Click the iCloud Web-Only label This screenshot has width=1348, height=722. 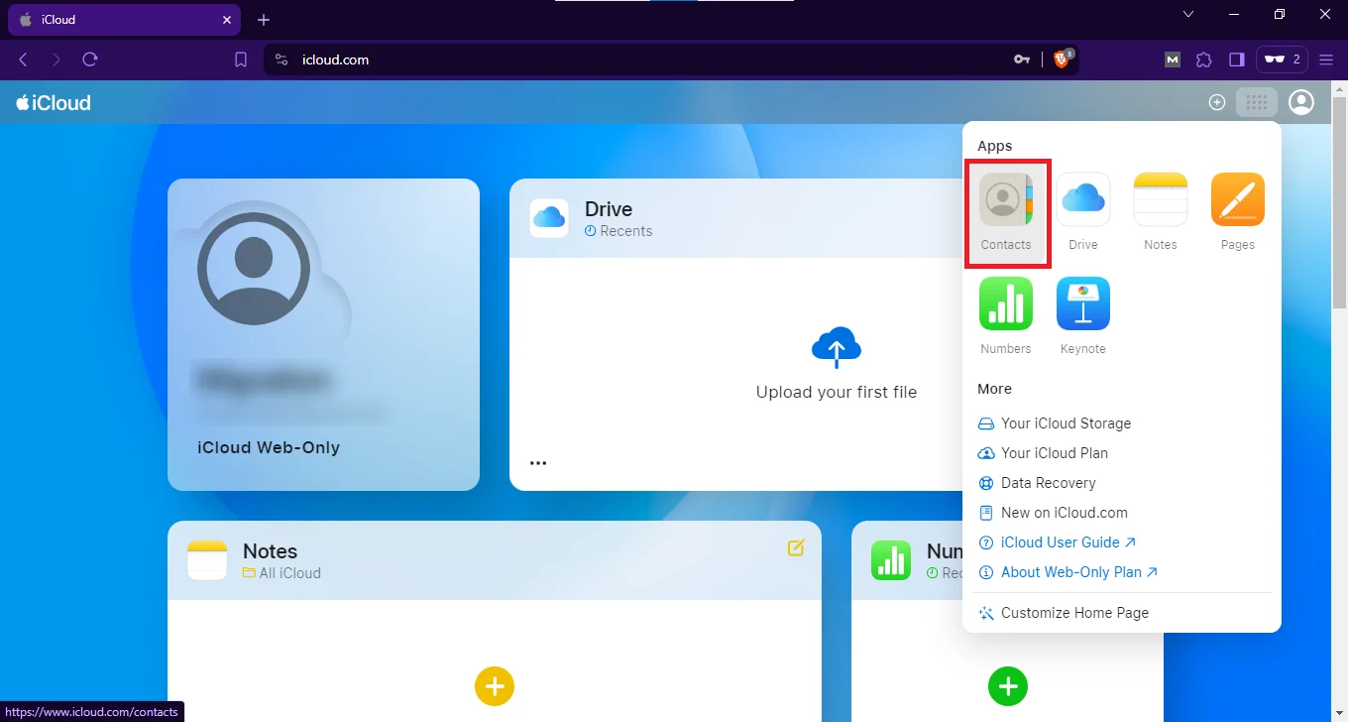pos(269,447)
